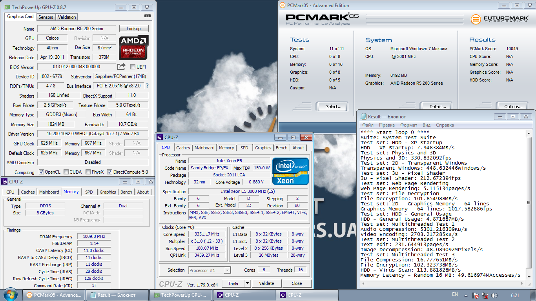Viewport: 536px width, 301px height.
Task: Click the network disconnected tray icon
Action: click(485, 295)
